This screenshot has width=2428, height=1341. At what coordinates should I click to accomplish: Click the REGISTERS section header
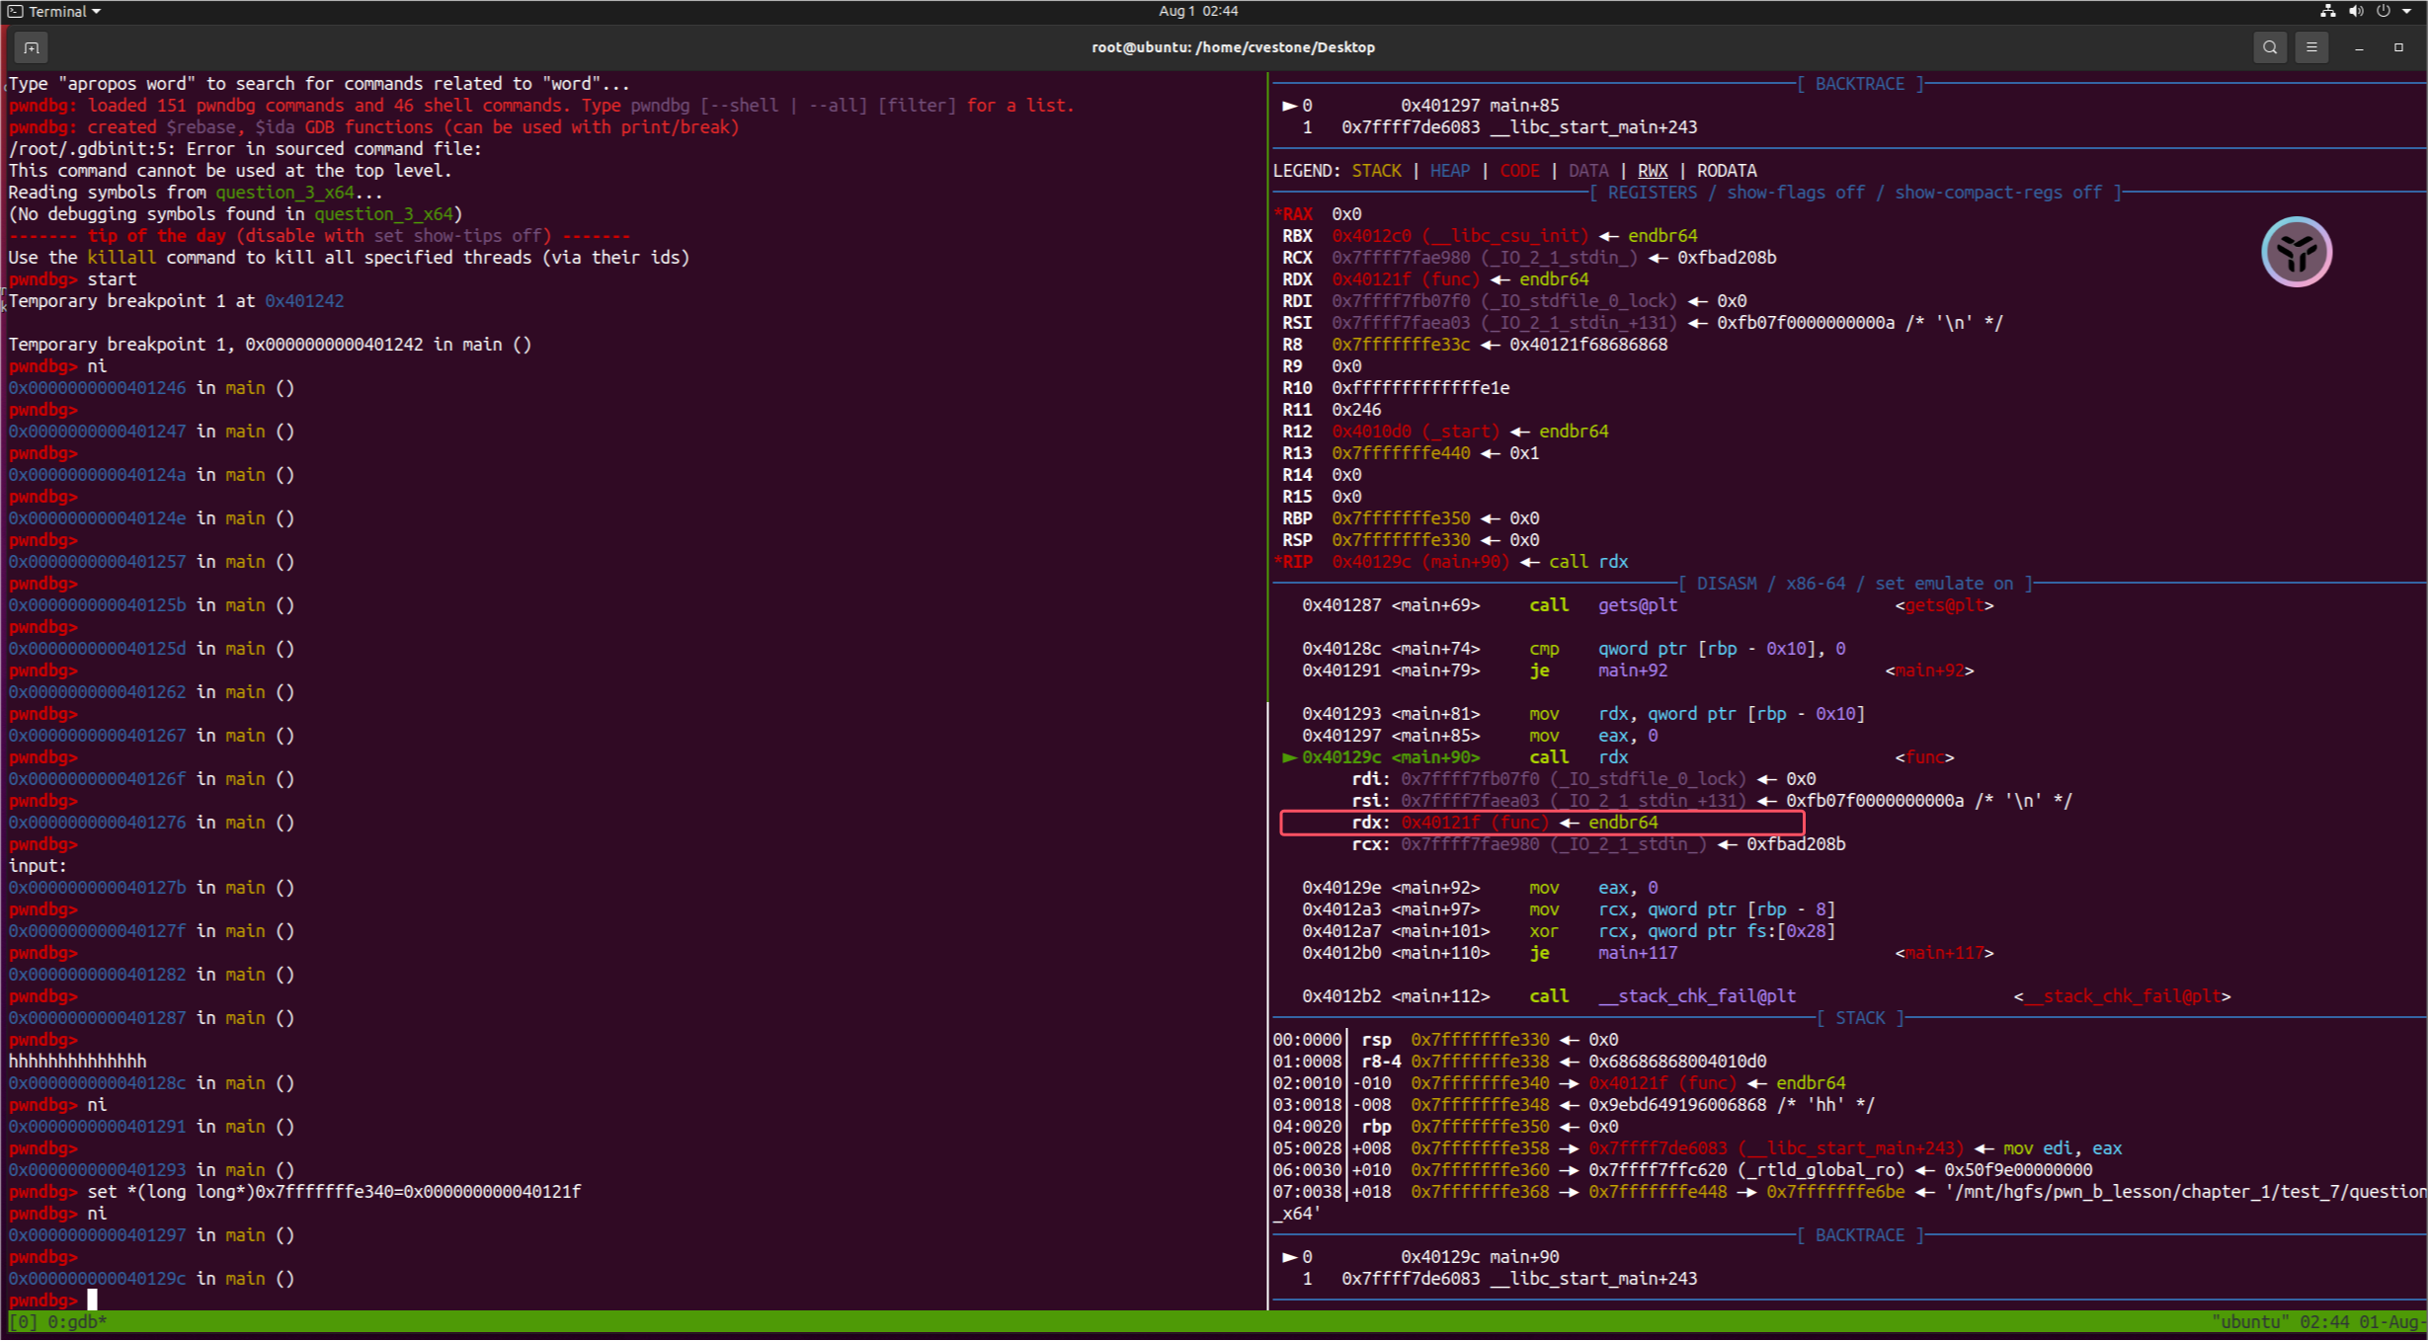point(1855,193)
